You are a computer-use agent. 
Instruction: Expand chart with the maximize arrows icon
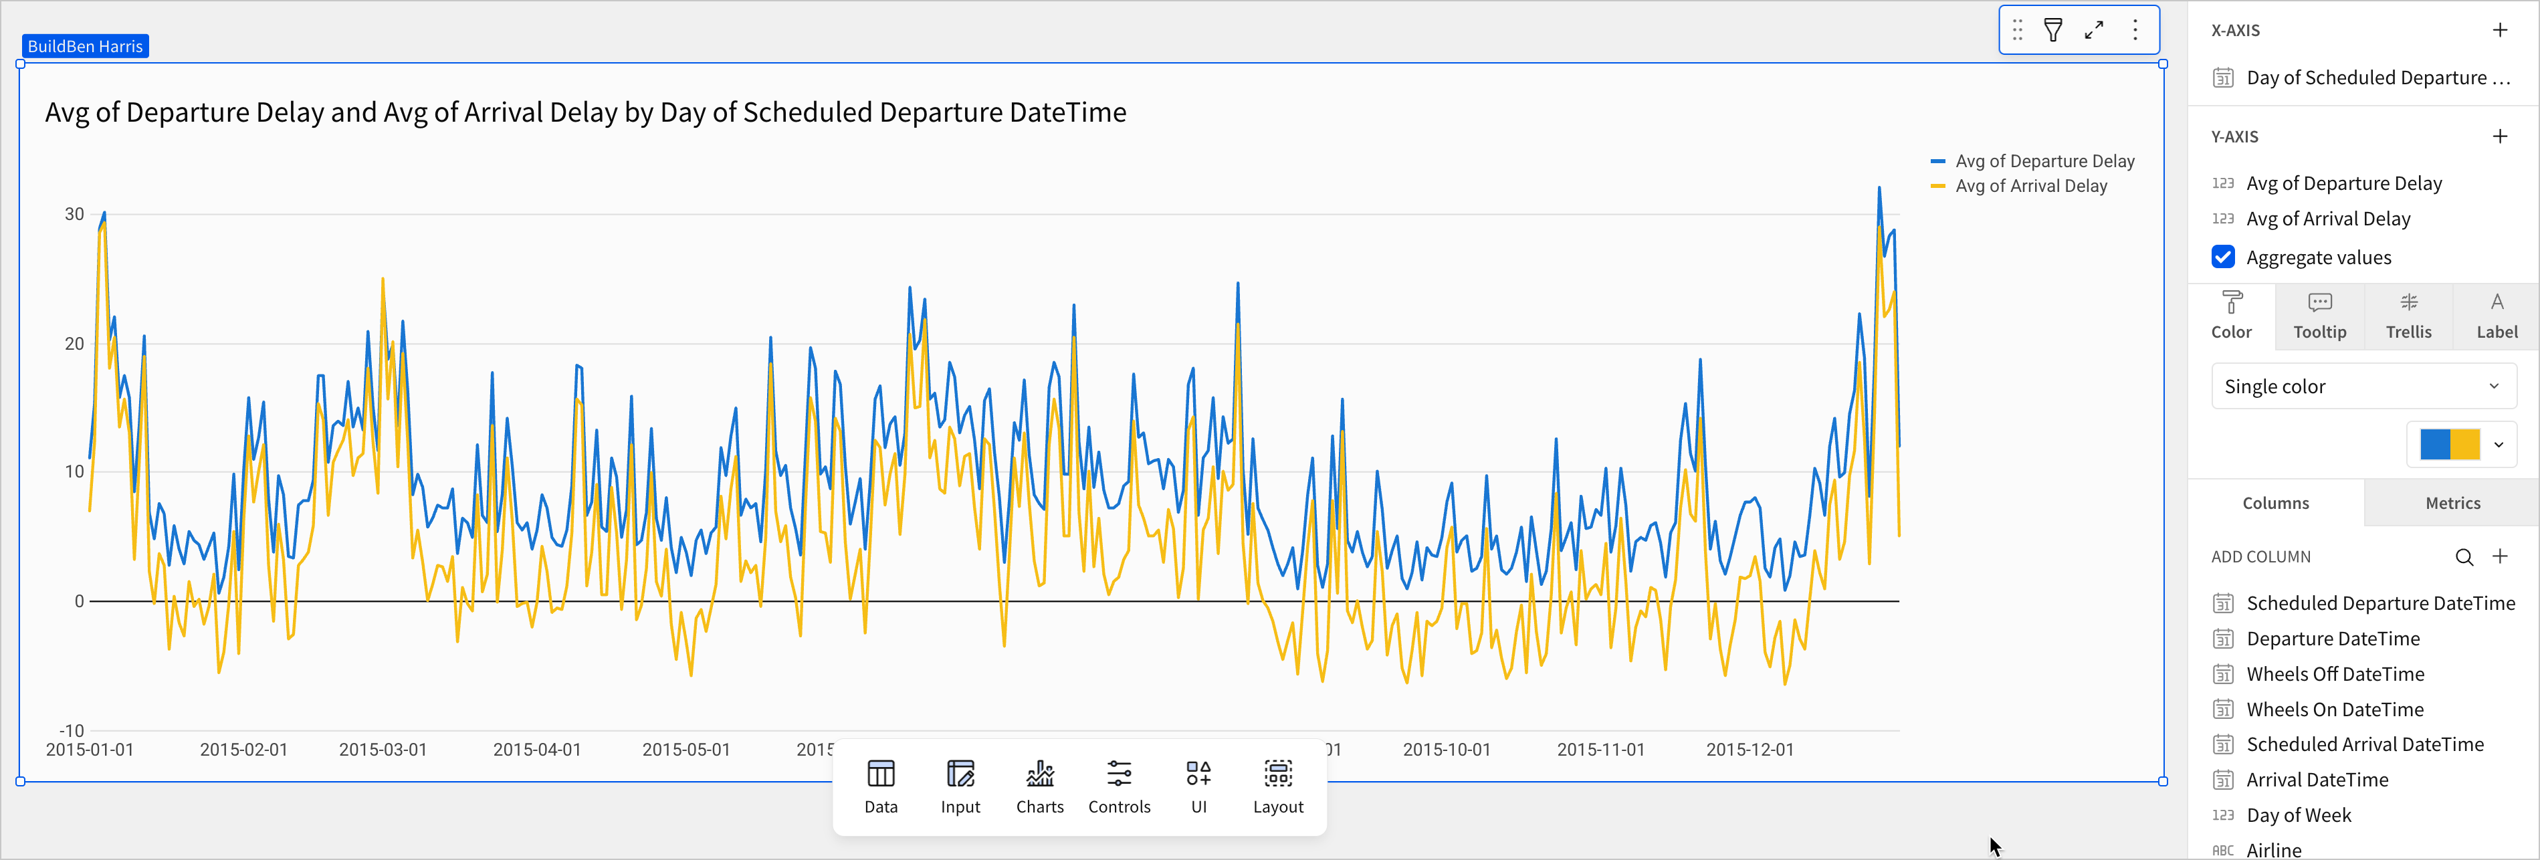click(x=2093, y=31)
